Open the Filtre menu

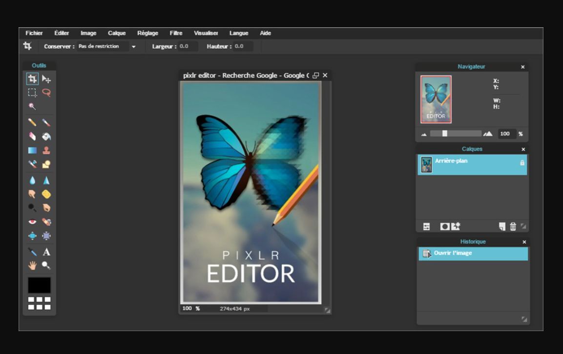pyautogui.click(x=176, y=33)
